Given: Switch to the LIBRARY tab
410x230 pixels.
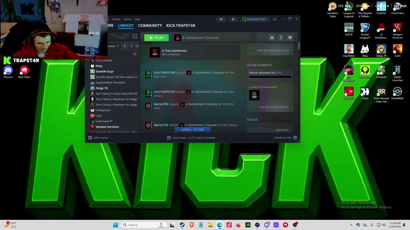Looking at the screenshot, I should pos(126,26).
